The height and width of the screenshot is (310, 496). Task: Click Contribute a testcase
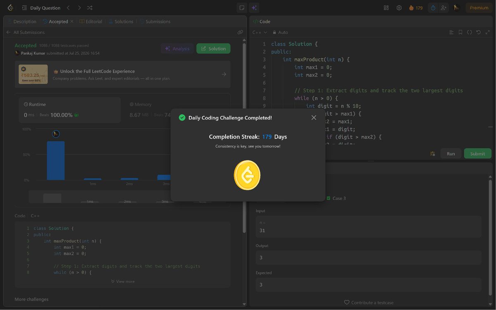click(x=369, y=303)
